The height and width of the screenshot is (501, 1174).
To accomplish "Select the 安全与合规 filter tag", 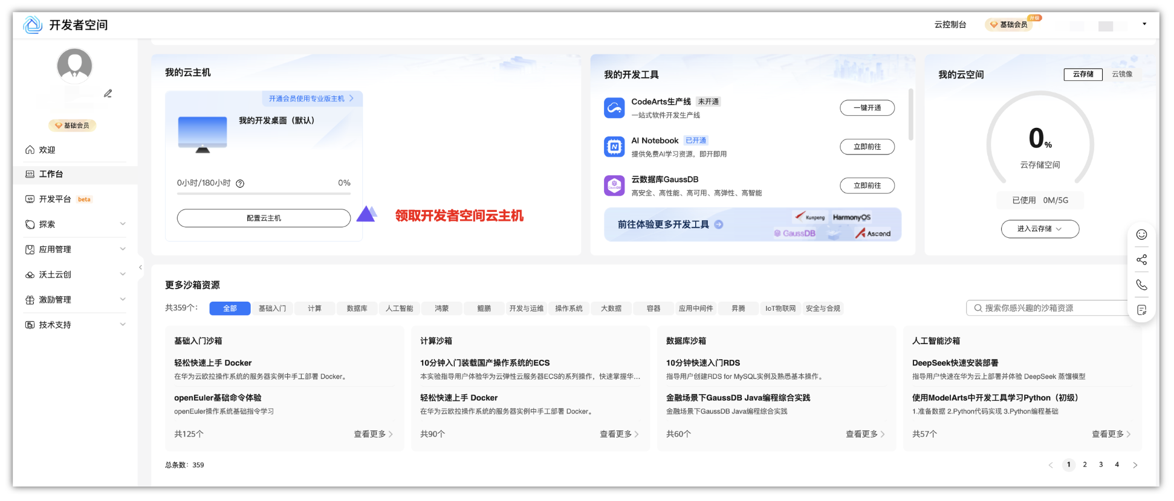I will pos(823,308).
